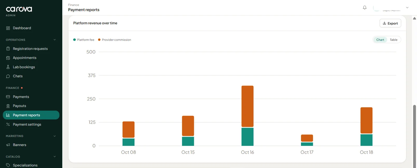Click the Oct 18 platform fee bar
This screenshot has height=168, width=417.
[x=366, y=140]
